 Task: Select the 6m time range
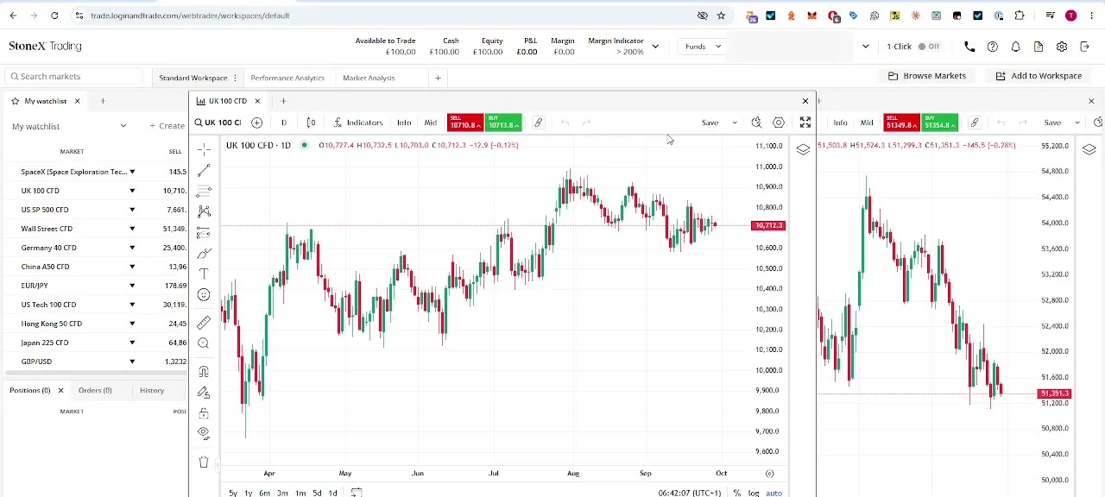(265, 493)
